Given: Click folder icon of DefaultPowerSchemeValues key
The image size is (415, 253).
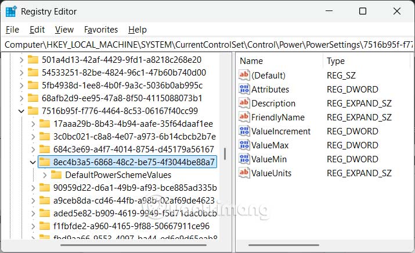Looking at the screenshot, I should coord(56,174).
